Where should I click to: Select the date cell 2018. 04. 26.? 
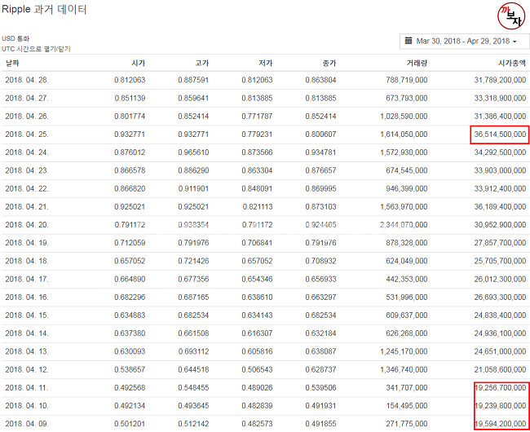(27, 117)
